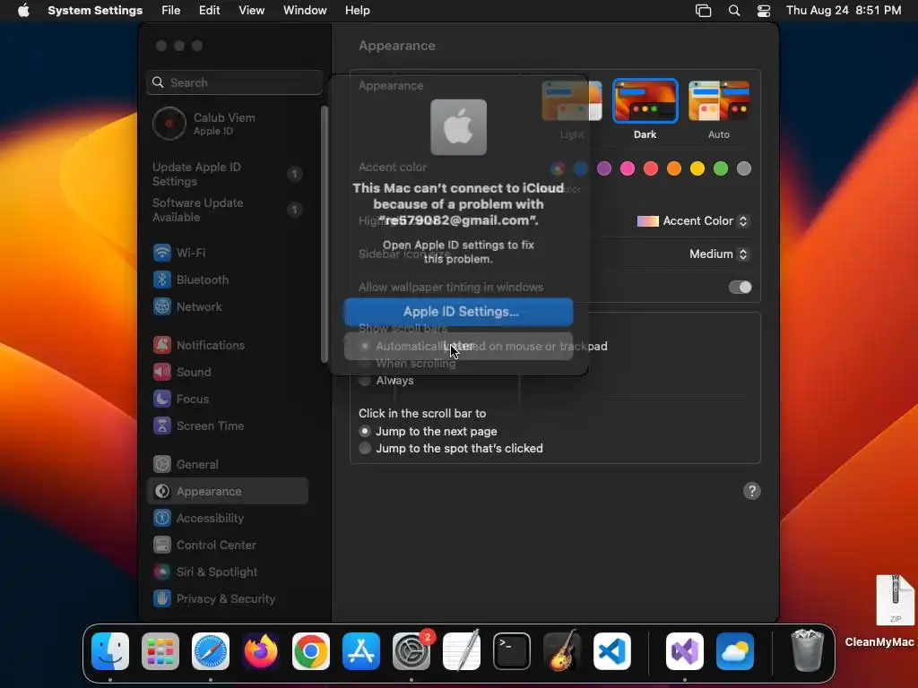Image resolution: width=918 pixels, height=688 pixels.
Task: Launch Finder from the Dock
Action: point(110,651)
